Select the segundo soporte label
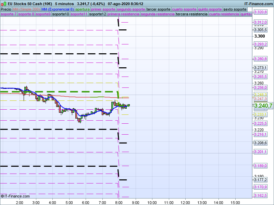Viewport: 274px width, 205px height. [x=131, y=9]
